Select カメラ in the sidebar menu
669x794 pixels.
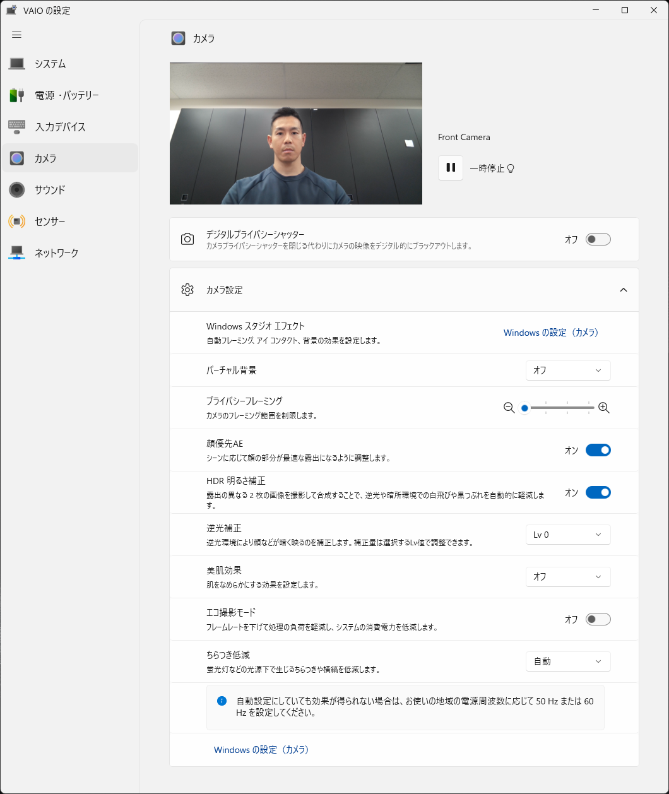point(69,158)
